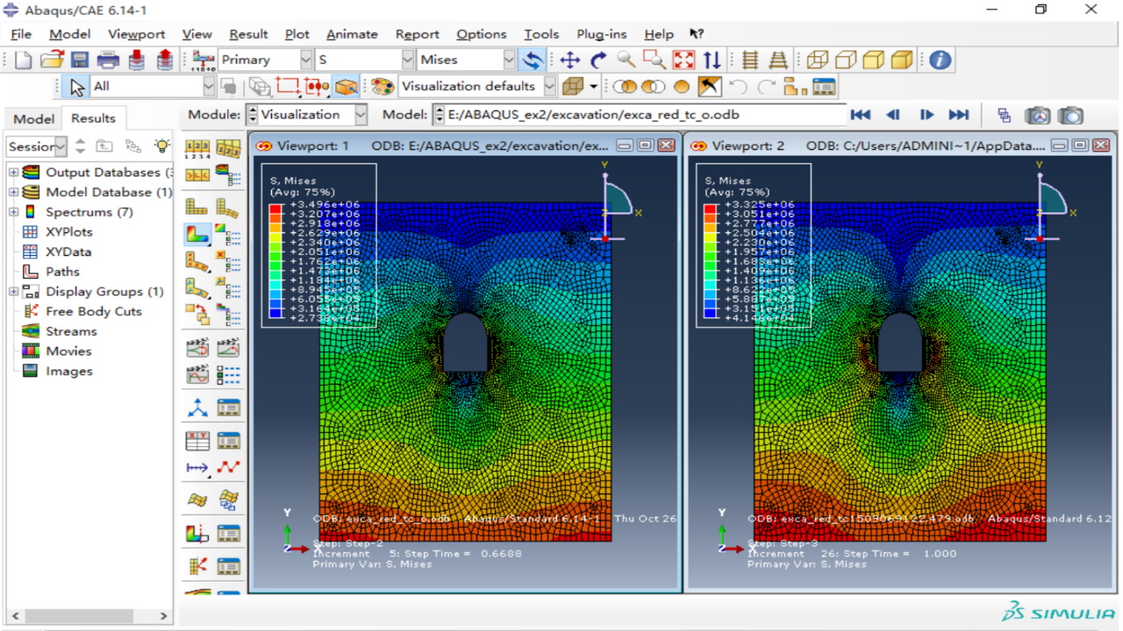Open the Plot menu

(297, 34)
